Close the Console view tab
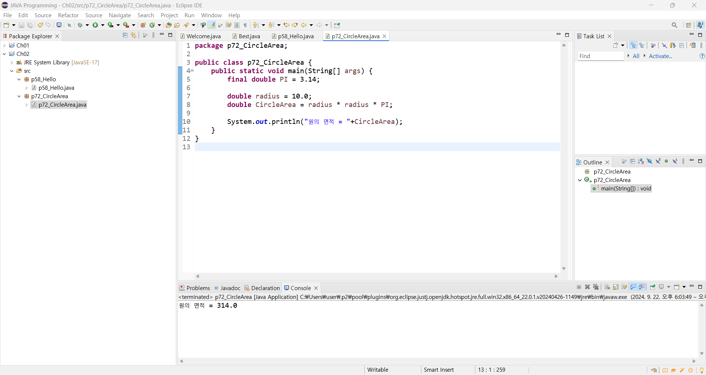Viewport: 706px width, 375px height. pyautogui.click(x=316, y=288)
